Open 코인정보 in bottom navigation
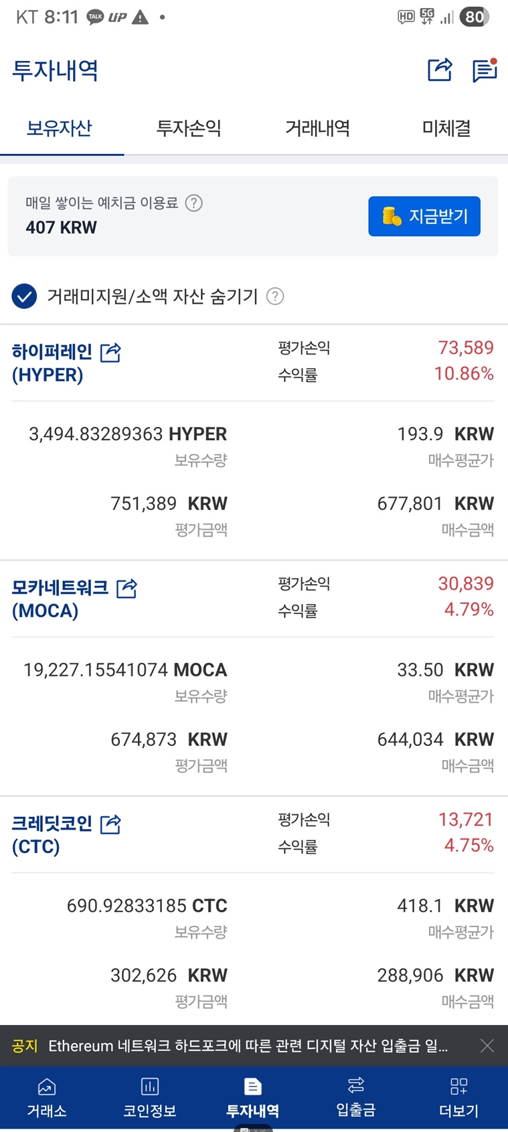The width and height of the screenshot is (508, 1132). [149, 1098]
